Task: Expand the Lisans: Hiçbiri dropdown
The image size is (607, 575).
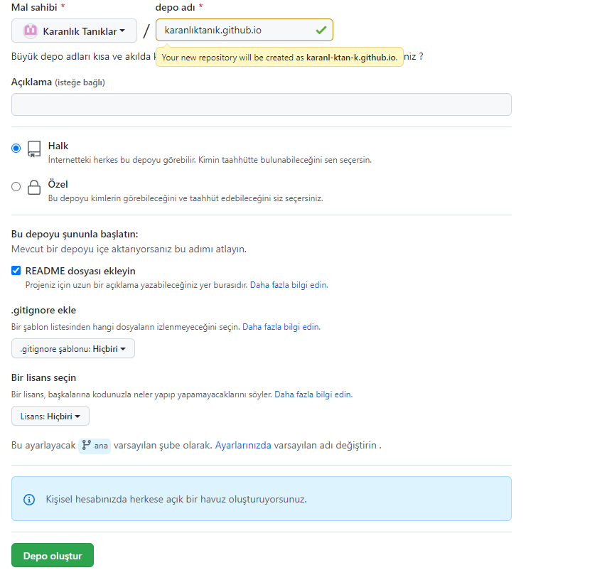Action: pyautogui.click(x=50, y=416)
